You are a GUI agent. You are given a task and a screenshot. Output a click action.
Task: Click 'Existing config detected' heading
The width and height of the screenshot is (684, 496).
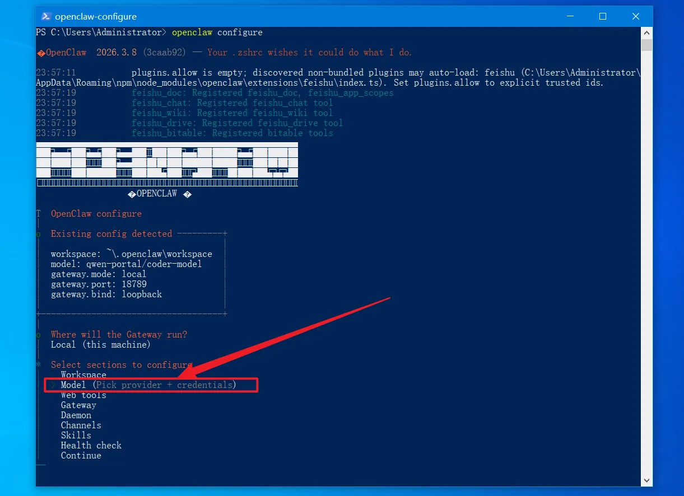coord(111,233)
